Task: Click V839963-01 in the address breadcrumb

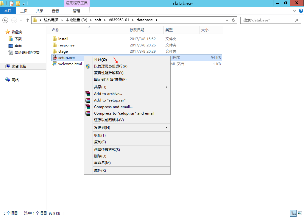Action: point(119,20)
